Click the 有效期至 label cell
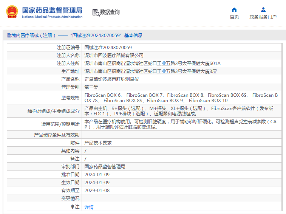The width and height of the screenshot is (286, 214). (x=44, y=191)
